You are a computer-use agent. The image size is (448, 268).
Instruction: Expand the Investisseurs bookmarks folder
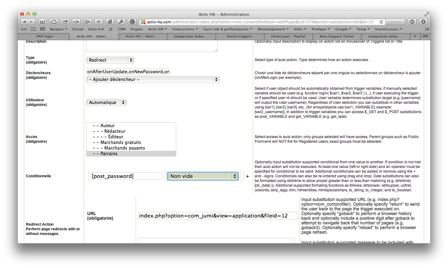389,29
